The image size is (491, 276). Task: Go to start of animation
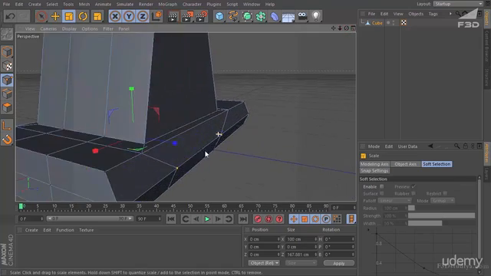coord(171,219)
